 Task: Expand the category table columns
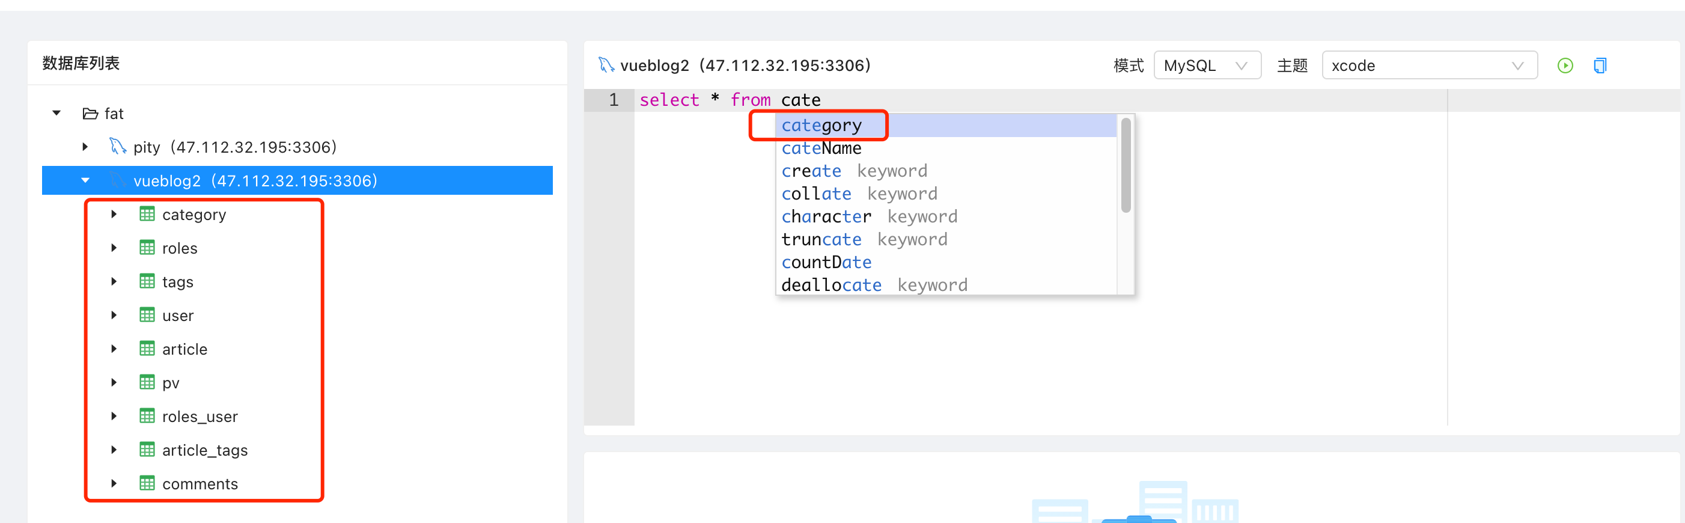click(114, 214)
